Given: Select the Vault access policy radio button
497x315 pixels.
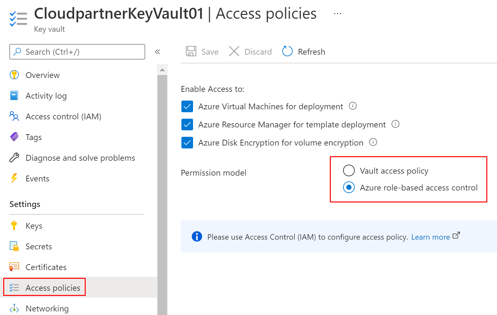Looking at the screenshot, I should click(x=349, y=170).
